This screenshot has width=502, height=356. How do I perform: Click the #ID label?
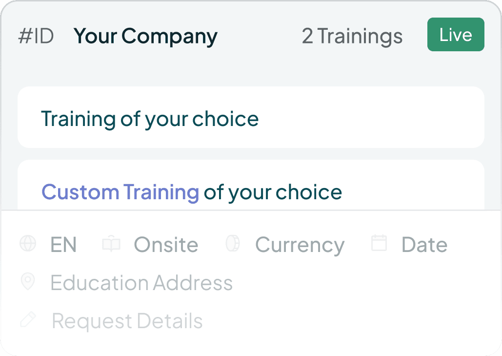coord(35,36)
